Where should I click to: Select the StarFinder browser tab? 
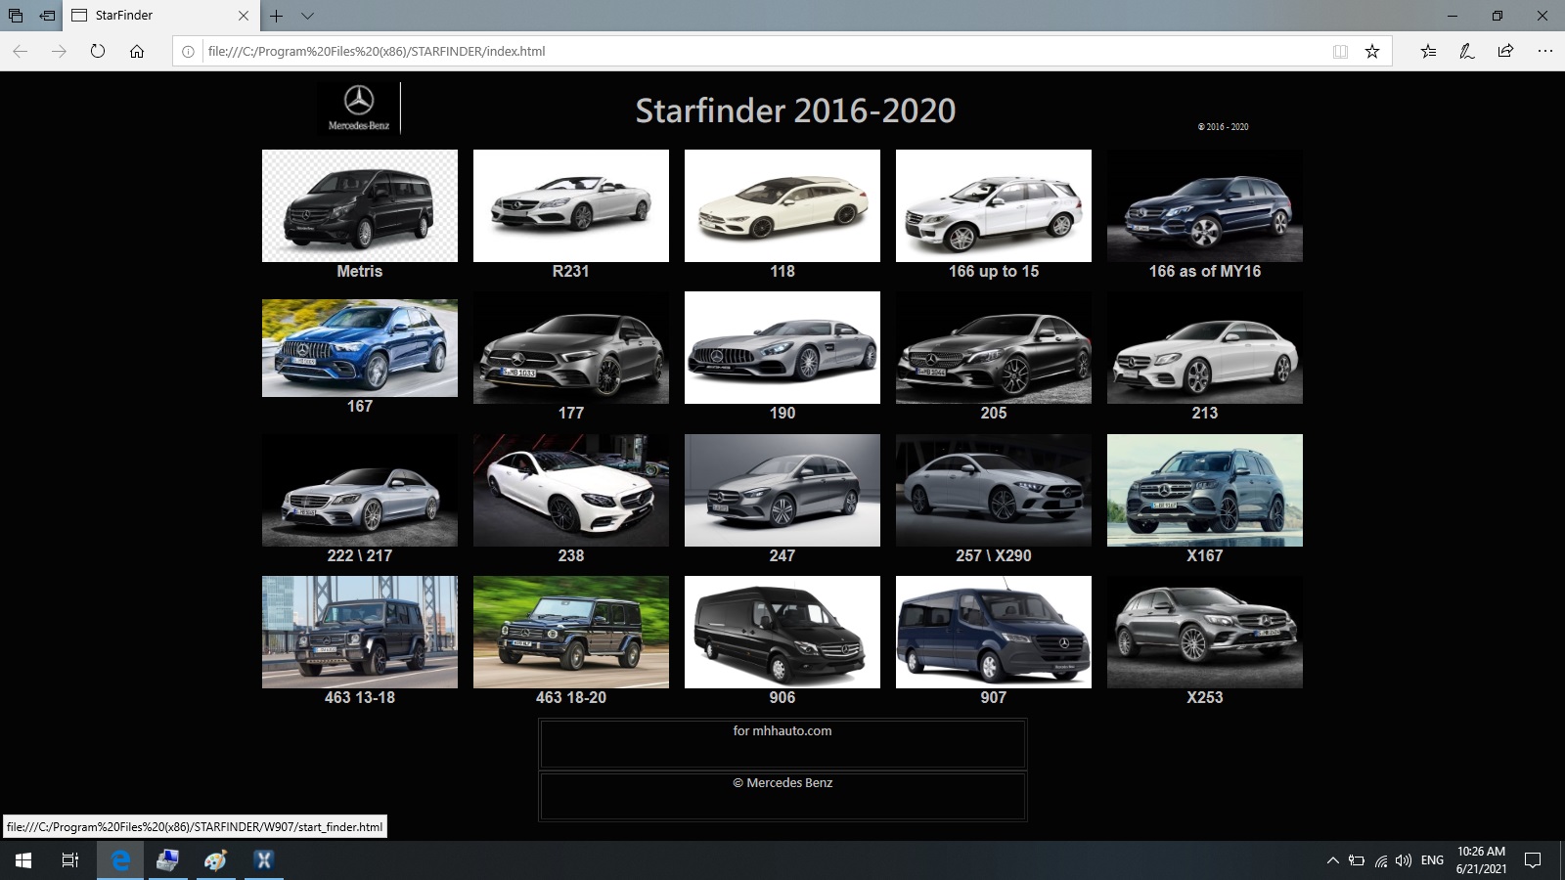160,16
